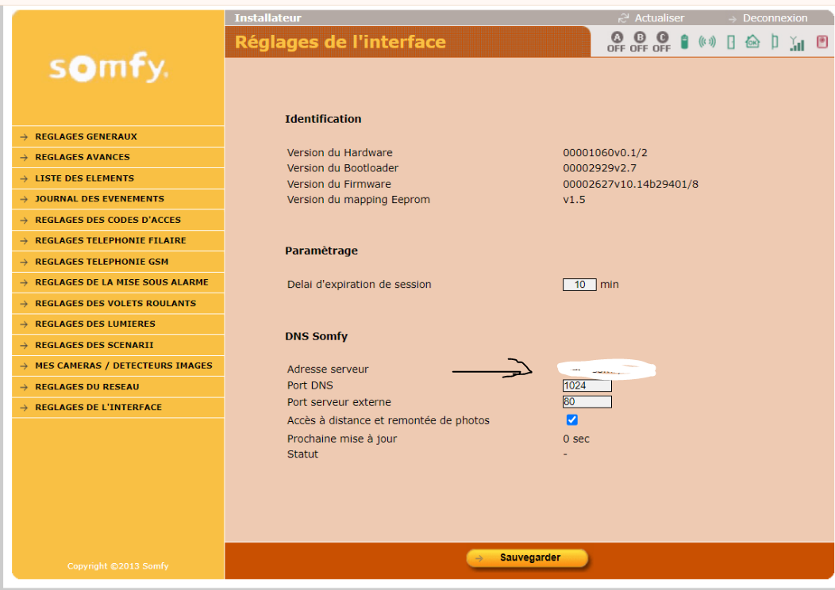The image size is (835, 590).
Task: Go to Journal des Evenements page
Action: [99, 199]
